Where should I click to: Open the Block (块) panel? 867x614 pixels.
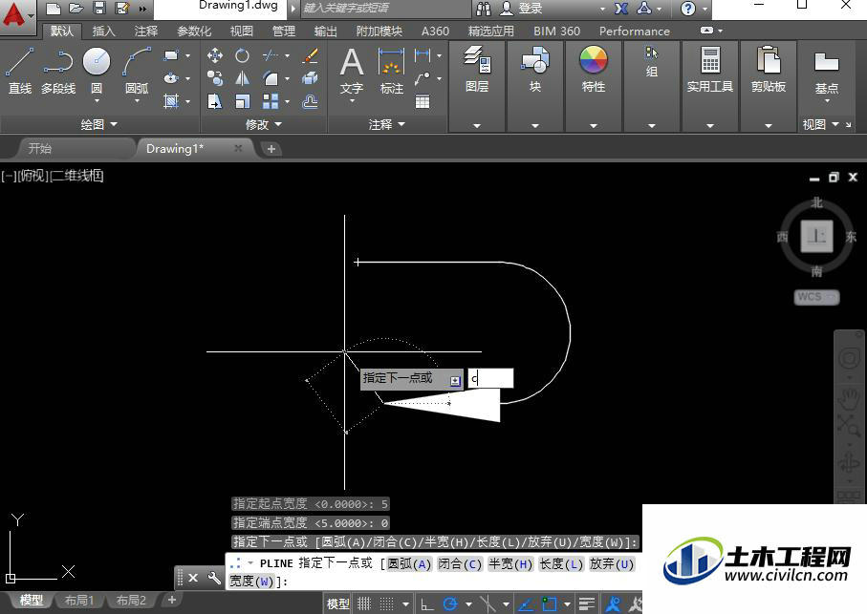(x=534, y=70)
